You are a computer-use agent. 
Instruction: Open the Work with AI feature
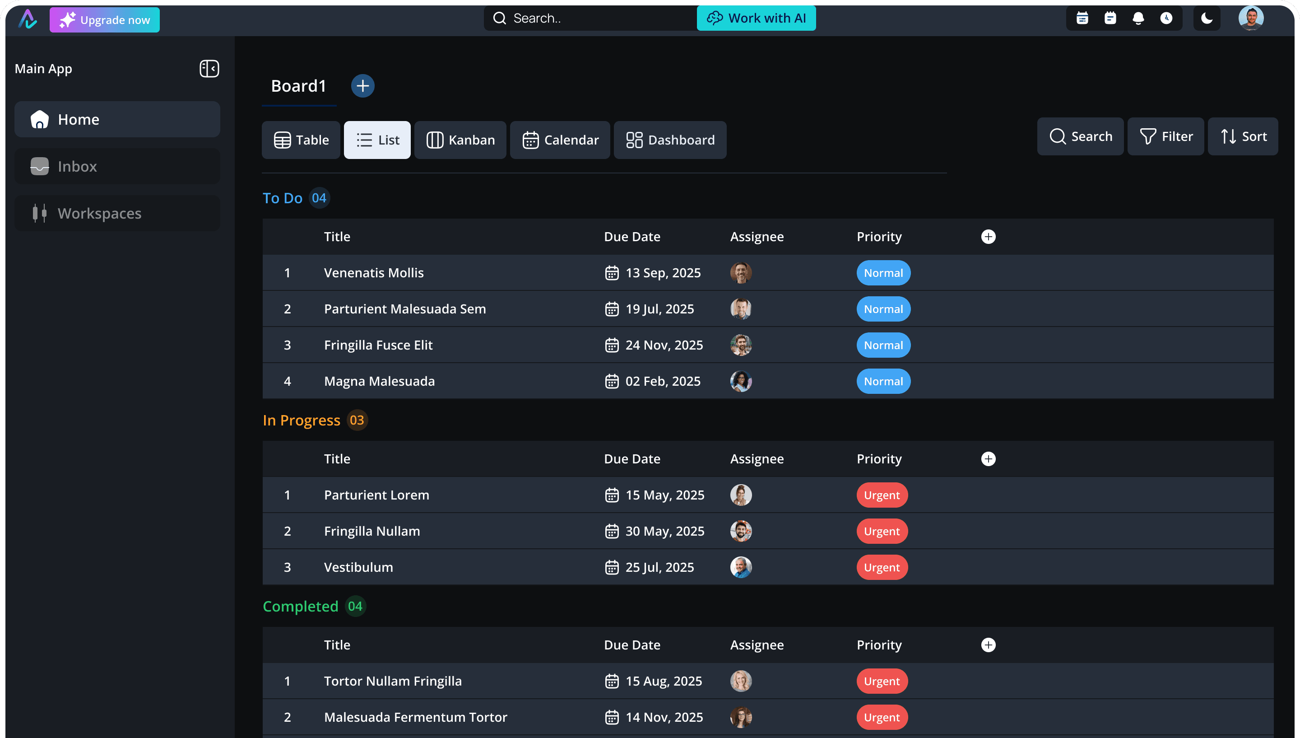point(756,18)
